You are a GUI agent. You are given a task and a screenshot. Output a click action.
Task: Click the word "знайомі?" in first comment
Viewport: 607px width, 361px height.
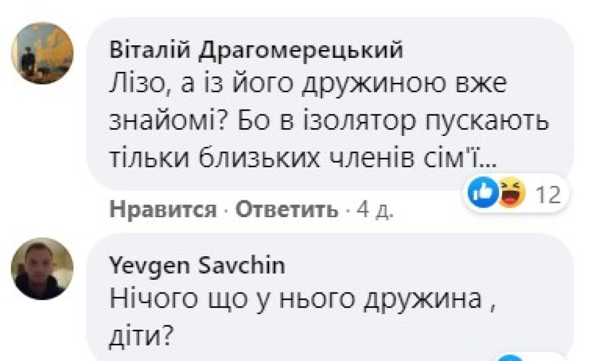(165, 124)
